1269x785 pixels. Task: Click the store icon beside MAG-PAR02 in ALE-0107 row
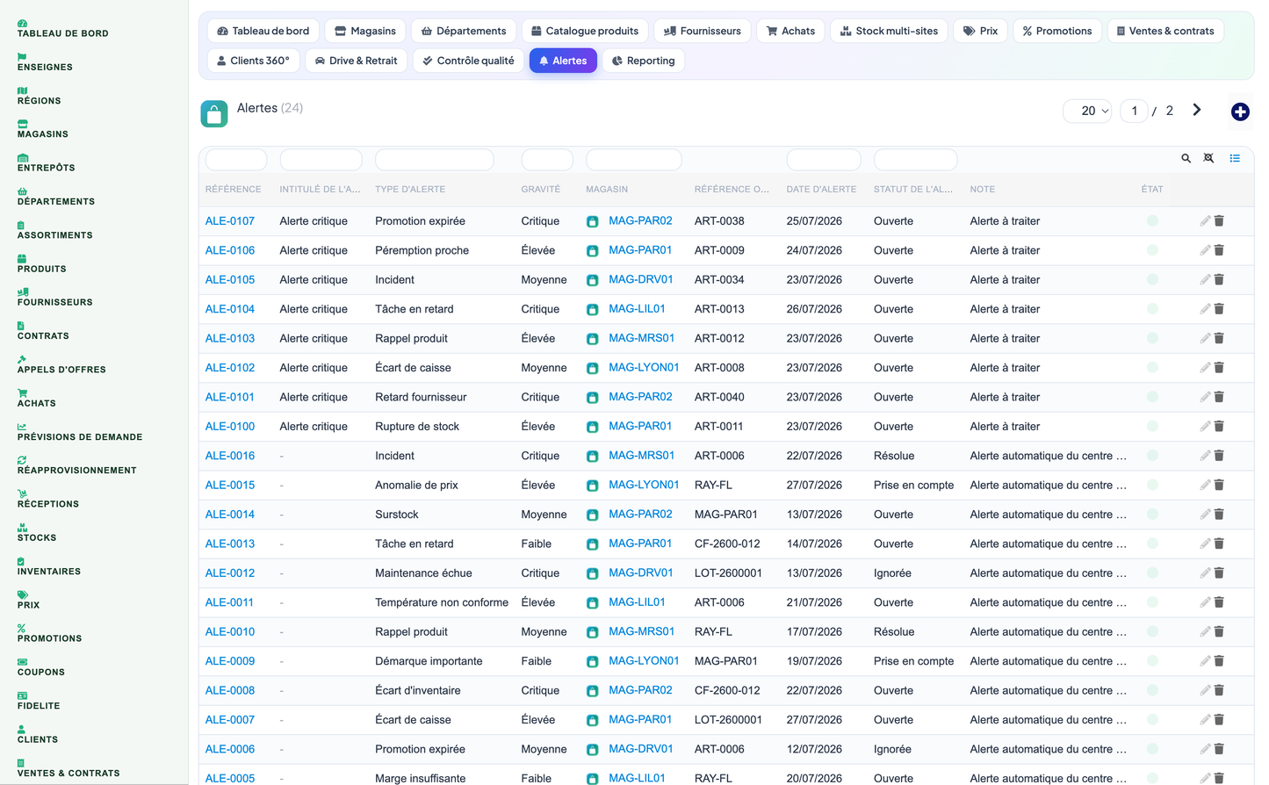pyautogui.click(x=593, y=222)
